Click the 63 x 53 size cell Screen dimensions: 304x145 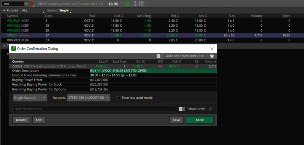point(229,36)
